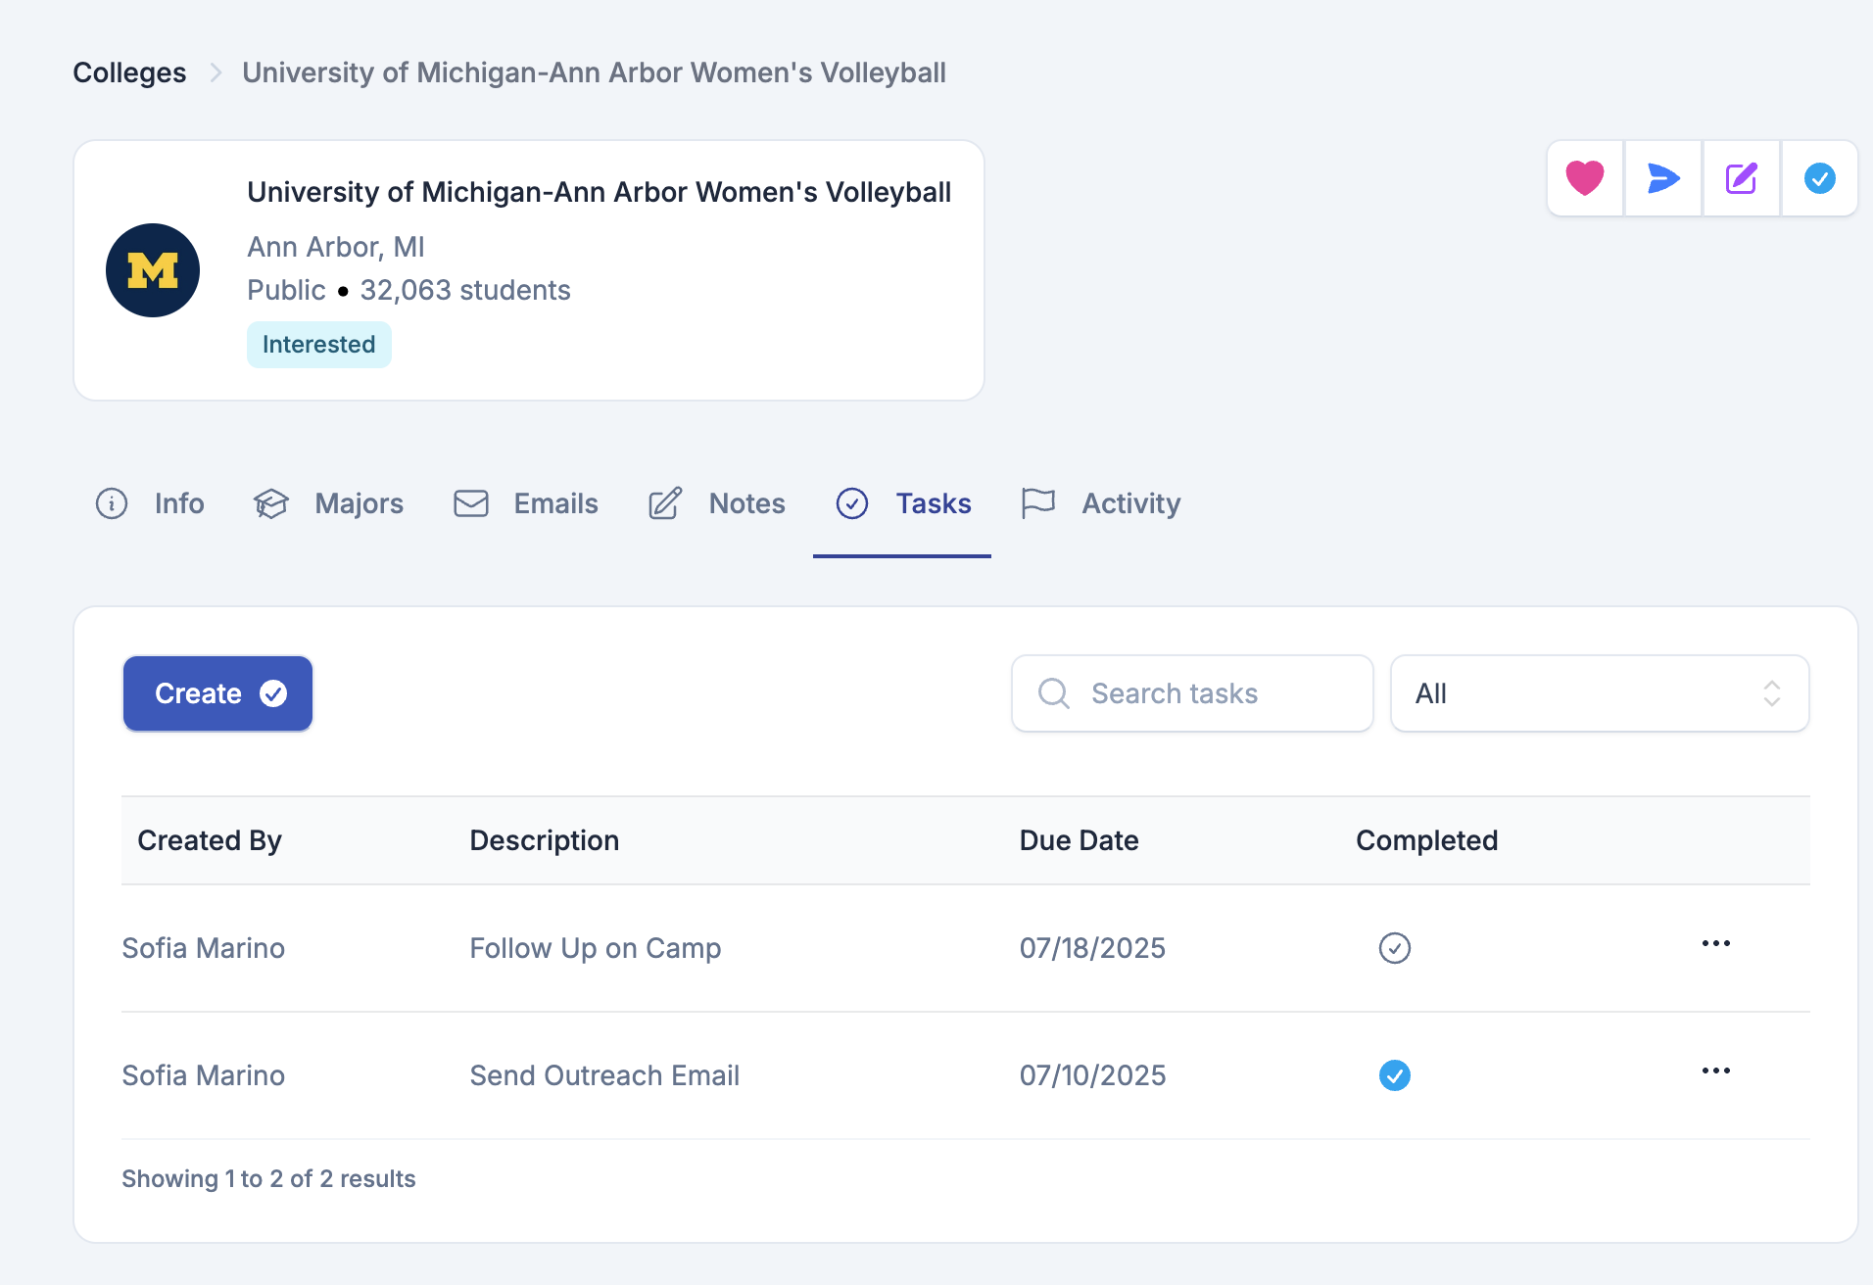
Task: Open more options for Send Outreach Email
Action: (1716, 1071)
